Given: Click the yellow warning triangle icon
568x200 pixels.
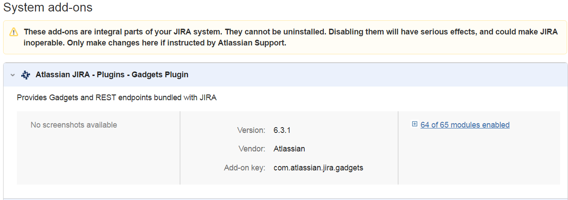Looking at the screenshot, I should [14, 32].
